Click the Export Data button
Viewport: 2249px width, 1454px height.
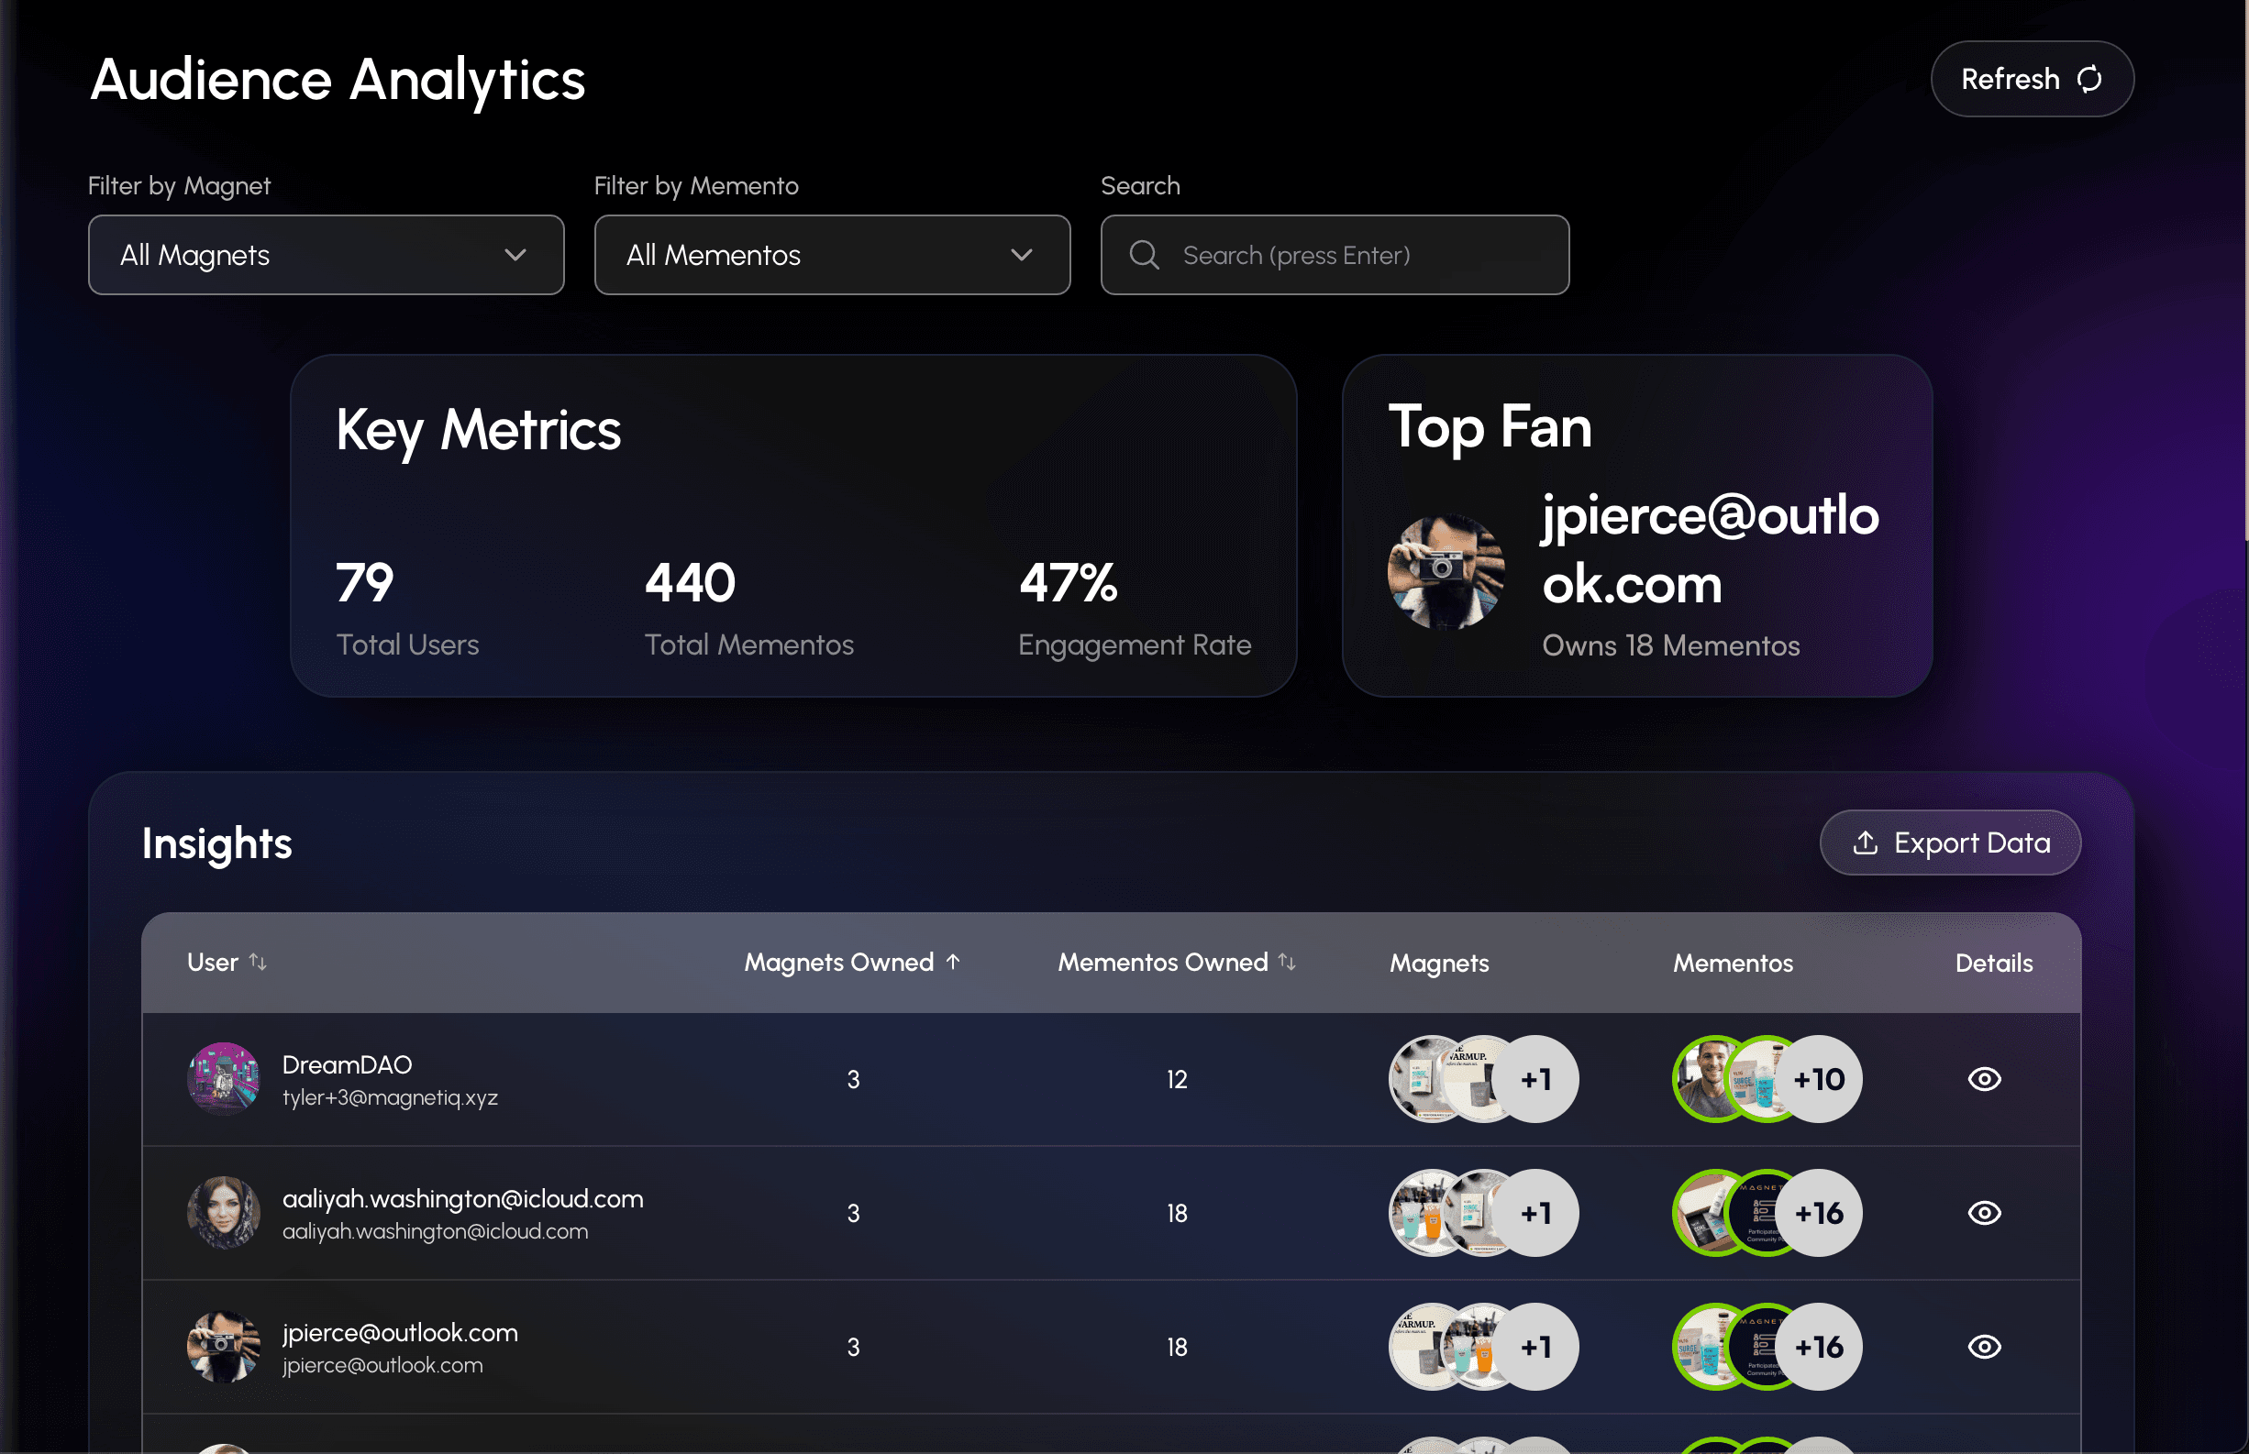[1950, 843]
